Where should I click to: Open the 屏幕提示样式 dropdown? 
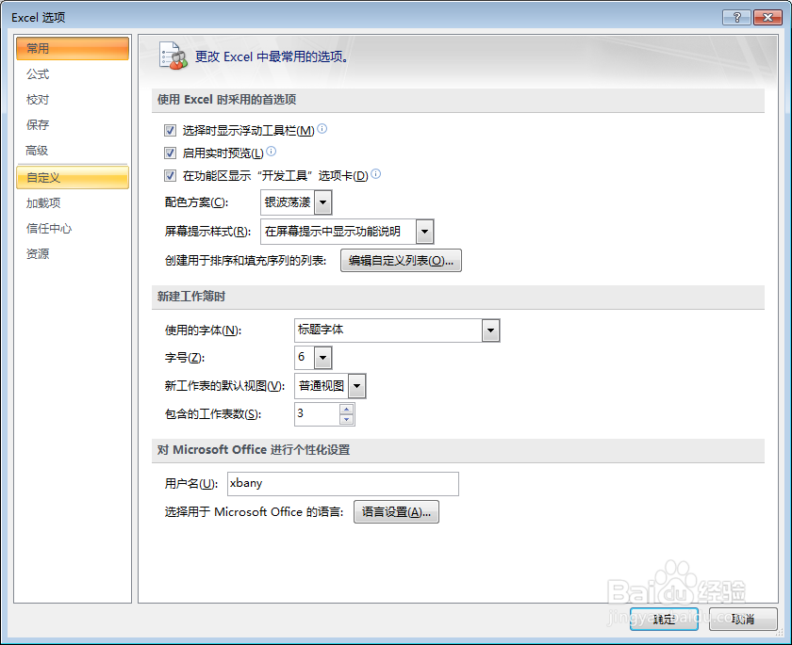click(x=425, y=232)
